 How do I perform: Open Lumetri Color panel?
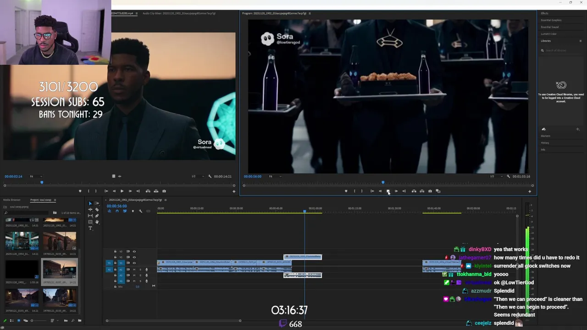[548, 34]
